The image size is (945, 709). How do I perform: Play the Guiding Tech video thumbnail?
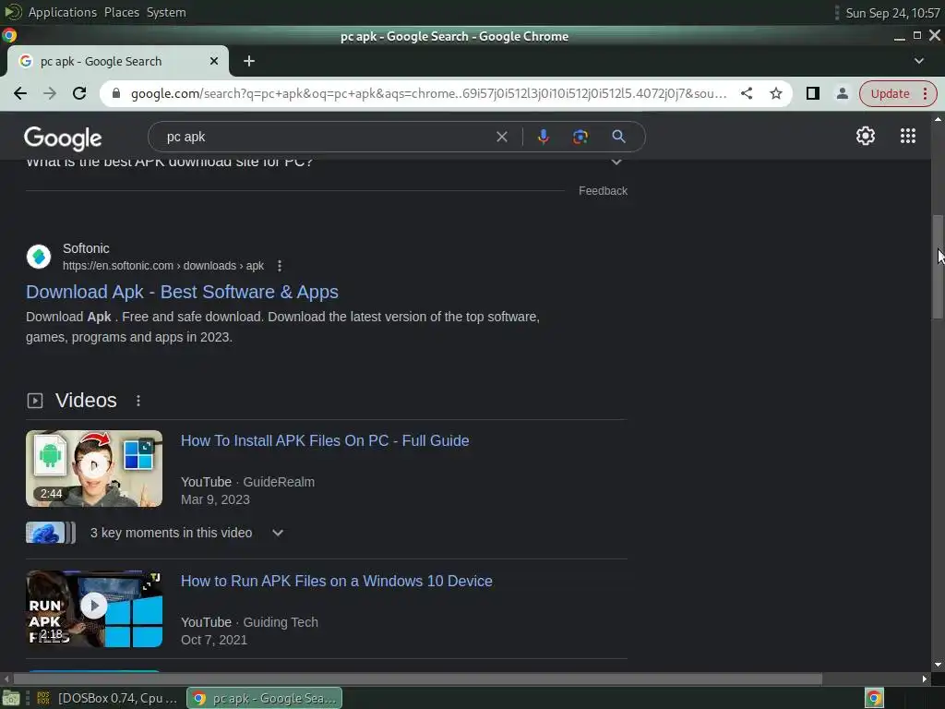pos(94,608)
